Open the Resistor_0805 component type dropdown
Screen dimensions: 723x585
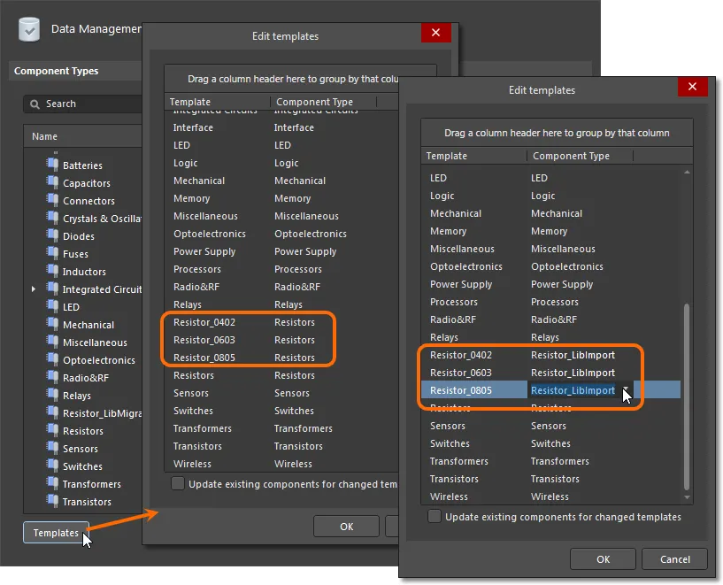[627, 390]
